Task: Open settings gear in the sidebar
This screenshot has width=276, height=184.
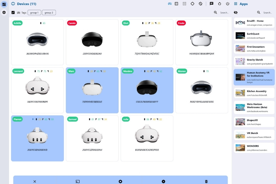Action: (x=4, y=13)
